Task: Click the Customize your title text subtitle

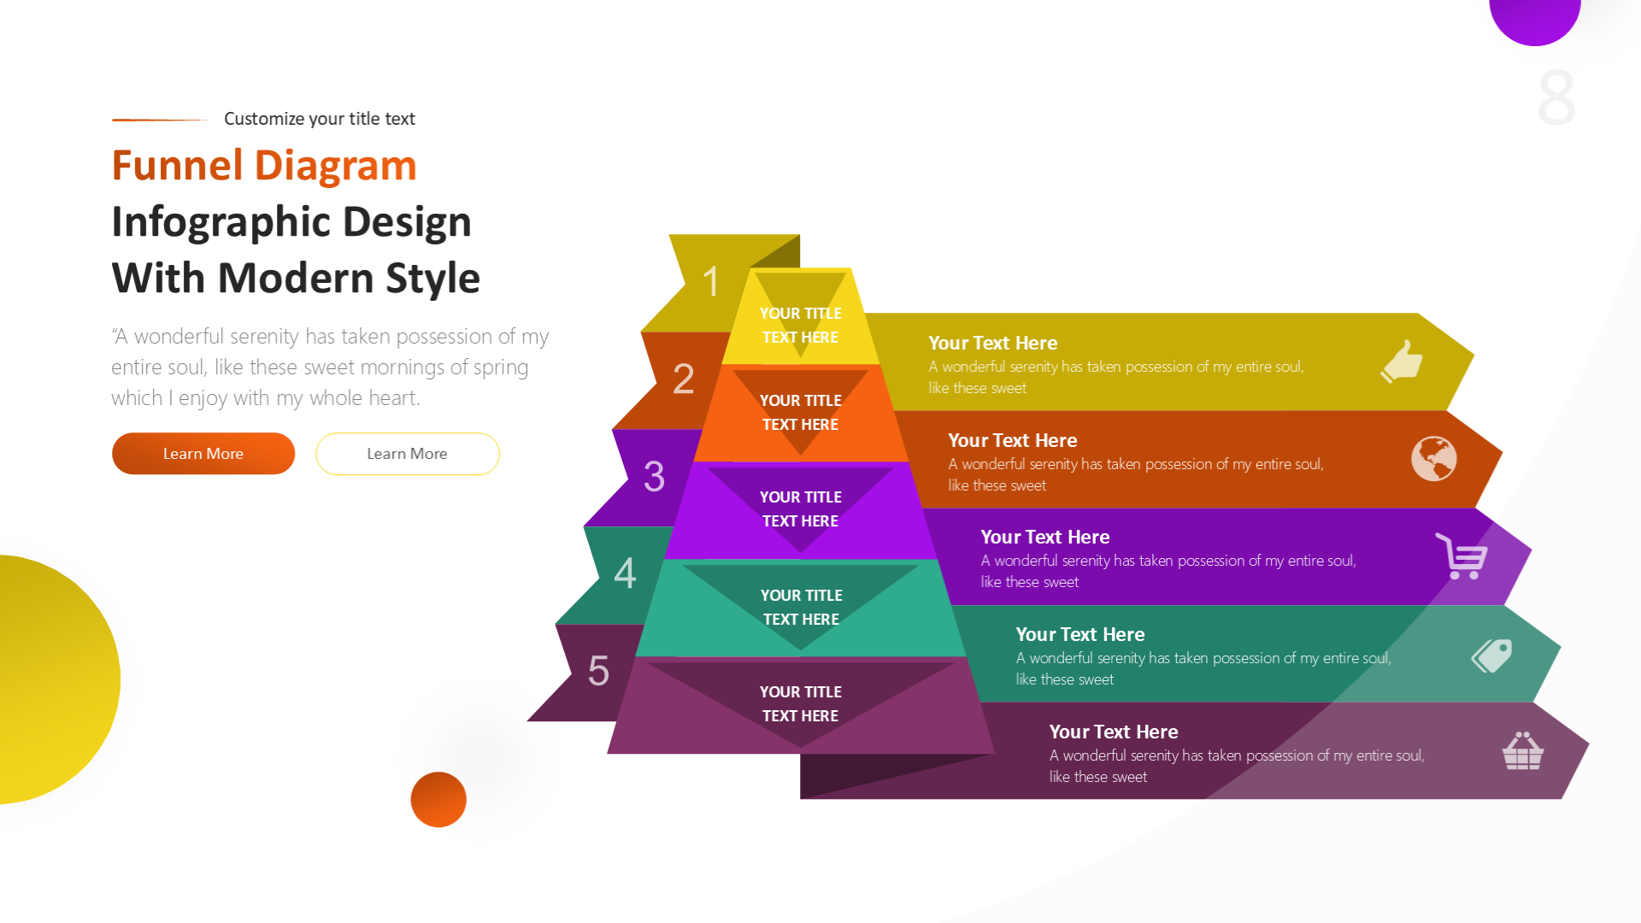Action: click(319, 119)
